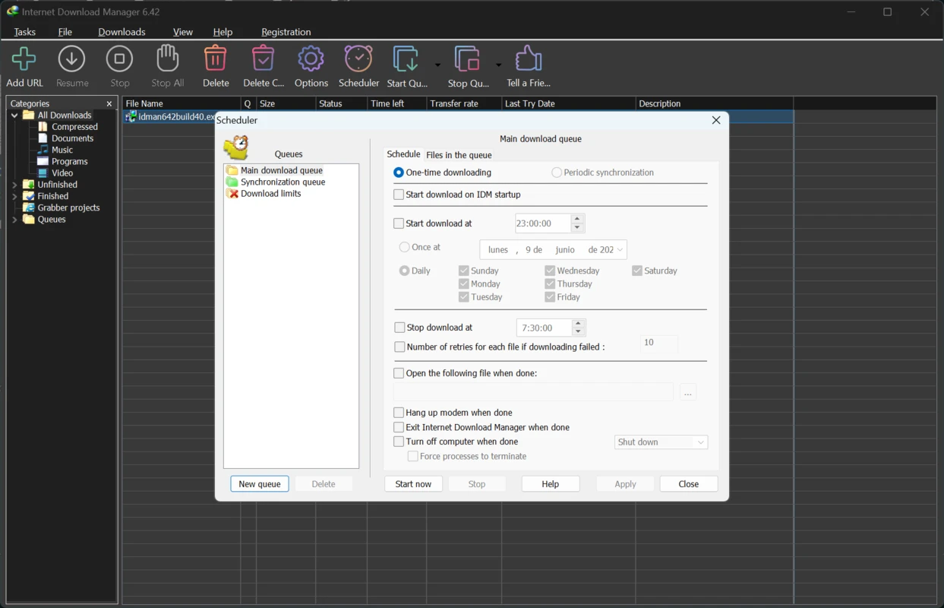This screenshot has height=608, width=944.
Task: Check the Stop download at box
Action: pos(399,328)
